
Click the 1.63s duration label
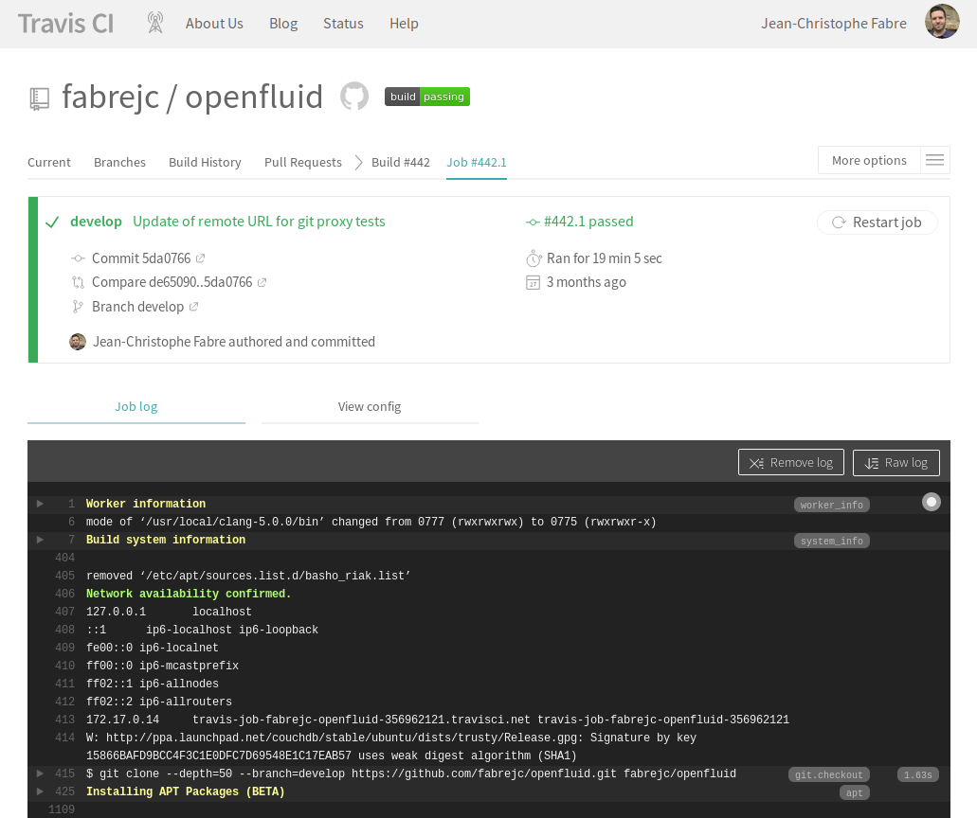pyautogui.click(x=918, y=775)
